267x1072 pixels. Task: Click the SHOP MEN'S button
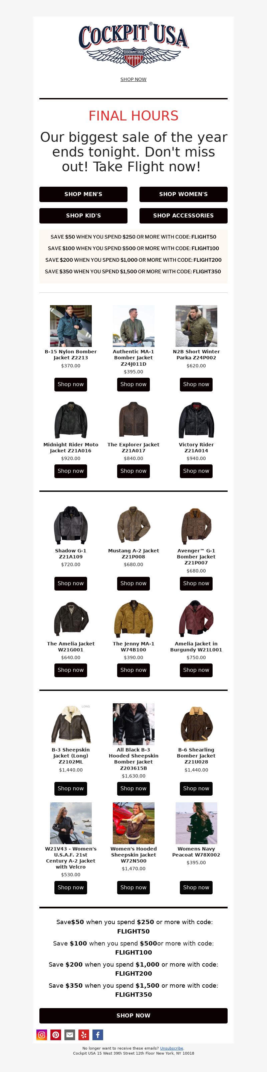83,194
